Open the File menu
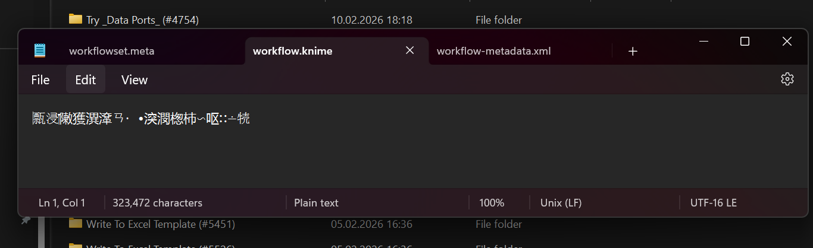 click(x=40, y=80)
